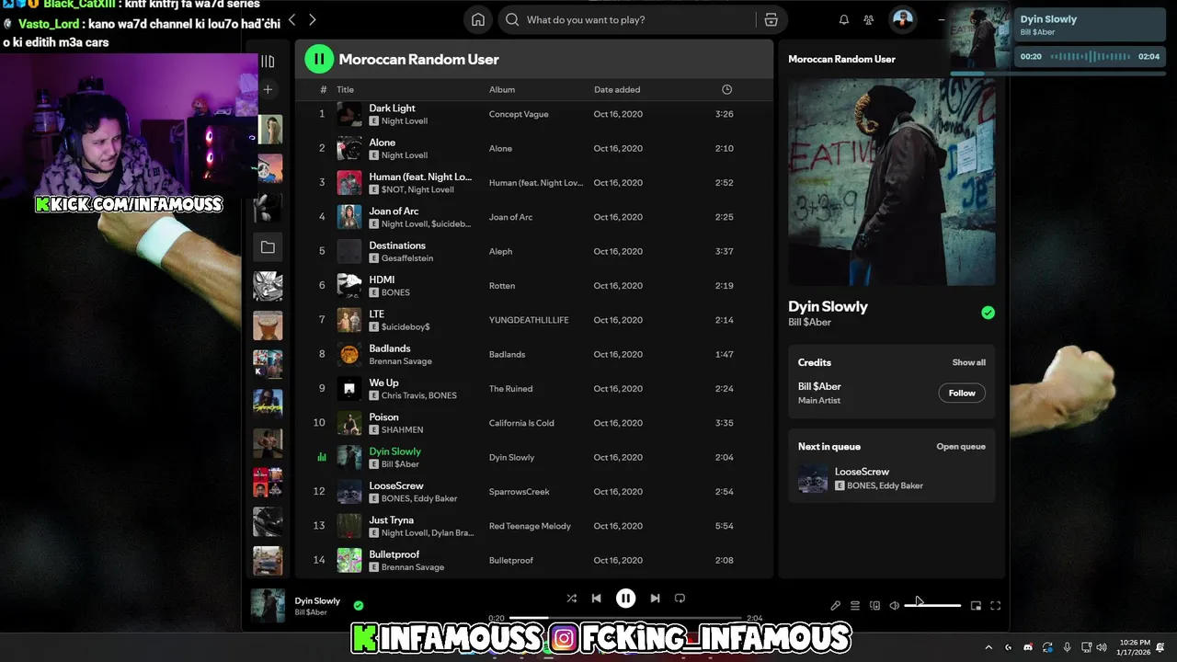Open Friend Activity people icon
Image resolution: width=1177 pixels, height=662 pixels.
pos(869,19)
